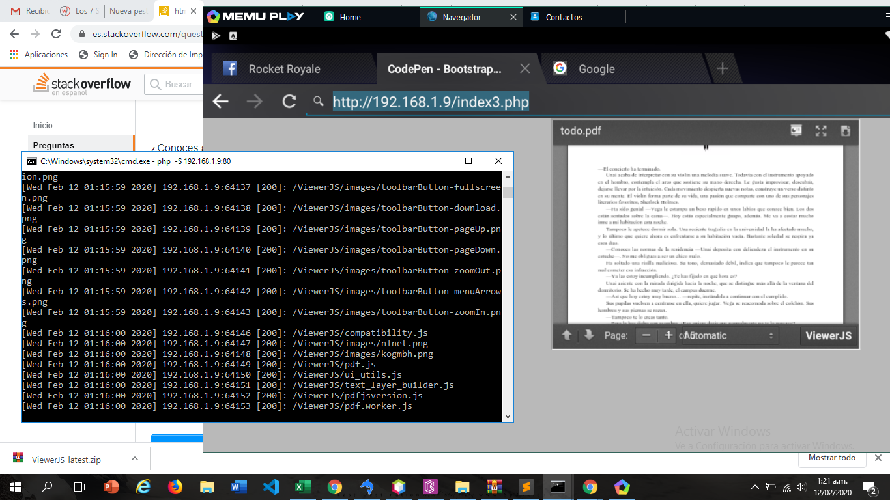Expand ViewerJS-latest.zip download options chevron

(135, 458)
